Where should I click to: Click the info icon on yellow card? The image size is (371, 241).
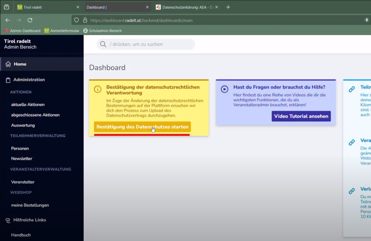[98, 89]
